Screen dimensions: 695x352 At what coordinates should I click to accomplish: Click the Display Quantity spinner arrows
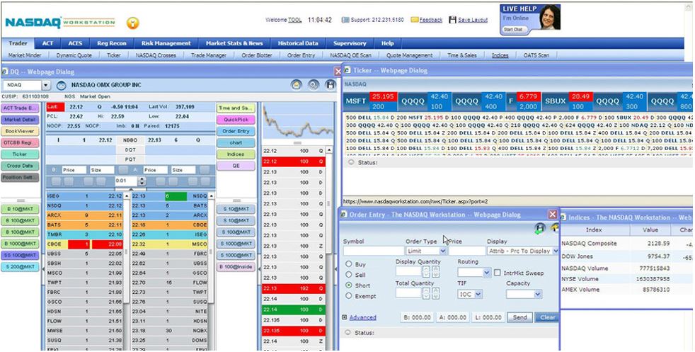pos(431,271)
